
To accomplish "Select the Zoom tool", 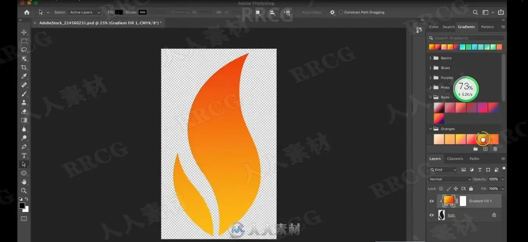I will 24,191.
